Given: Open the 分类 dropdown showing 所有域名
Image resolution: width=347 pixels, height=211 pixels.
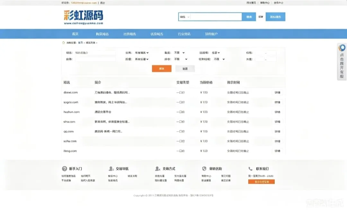Looking at the screenshot, I should tap(142, 53).
